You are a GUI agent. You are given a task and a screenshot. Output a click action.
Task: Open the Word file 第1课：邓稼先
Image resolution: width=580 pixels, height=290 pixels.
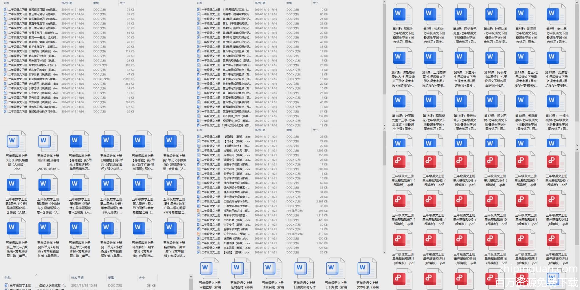coord(403,15)
